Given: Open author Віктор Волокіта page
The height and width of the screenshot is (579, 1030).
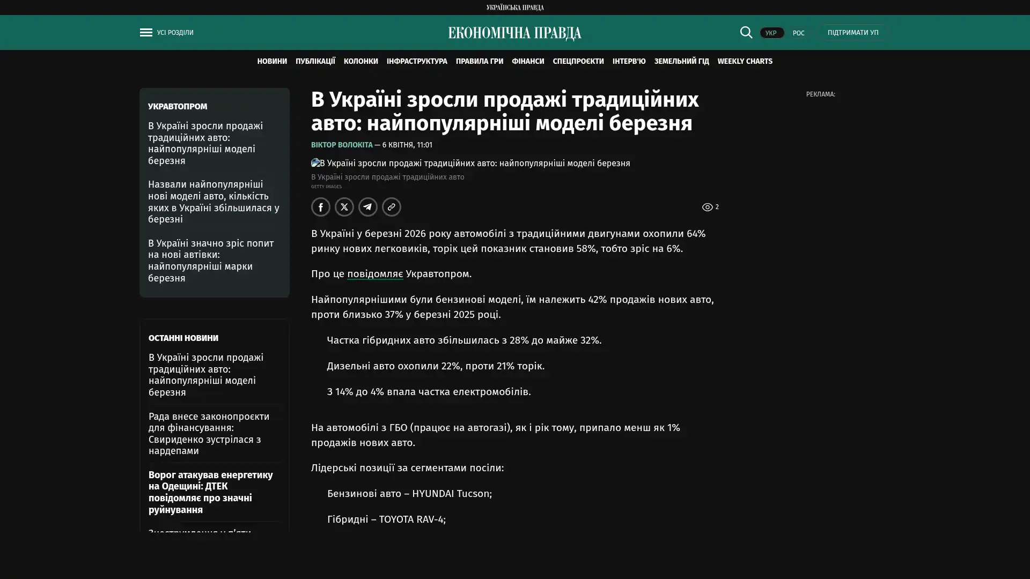Looking at the screenshot, I should [342, 145].
